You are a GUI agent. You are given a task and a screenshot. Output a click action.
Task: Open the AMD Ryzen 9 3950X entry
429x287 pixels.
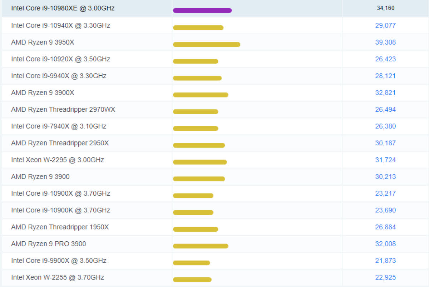(x=43, y=42)
